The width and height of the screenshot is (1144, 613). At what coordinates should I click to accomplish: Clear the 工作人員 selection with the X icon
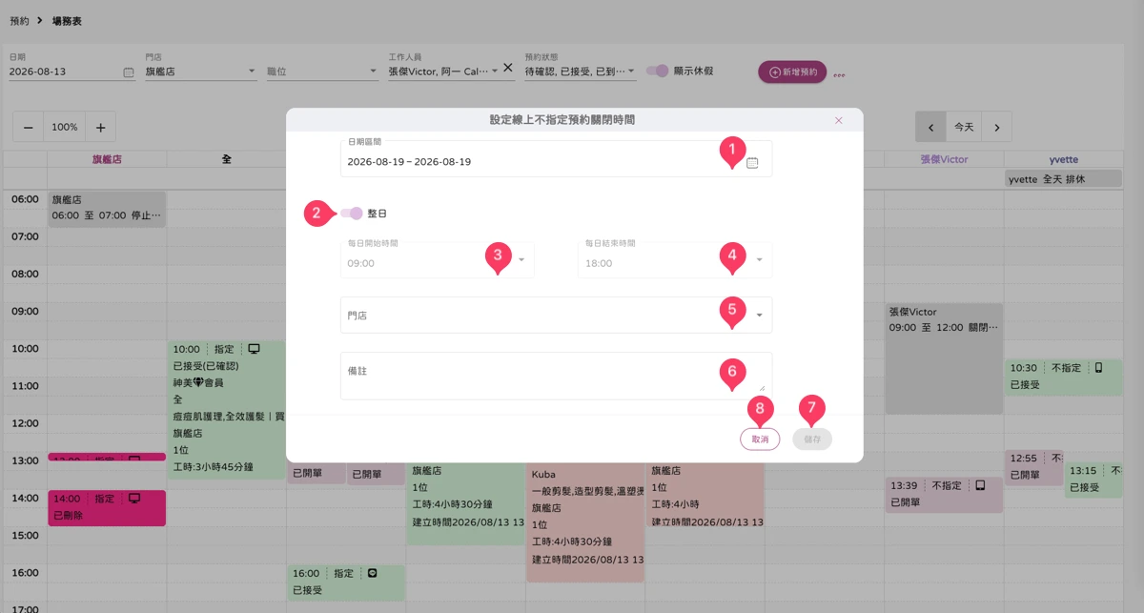(508, 68)
